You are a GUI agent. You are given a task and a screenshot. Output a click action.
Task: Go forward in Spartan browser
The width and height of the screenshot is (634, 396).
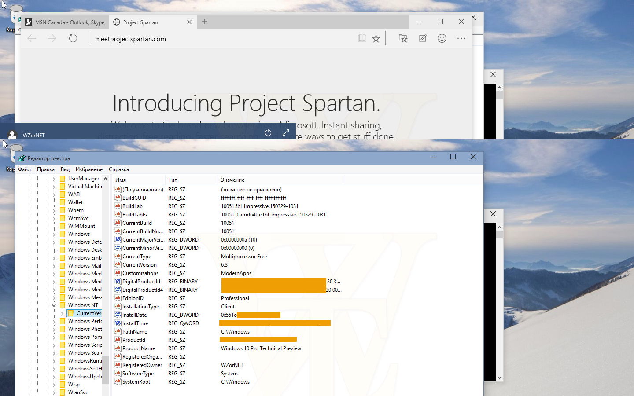pos(52,39)
